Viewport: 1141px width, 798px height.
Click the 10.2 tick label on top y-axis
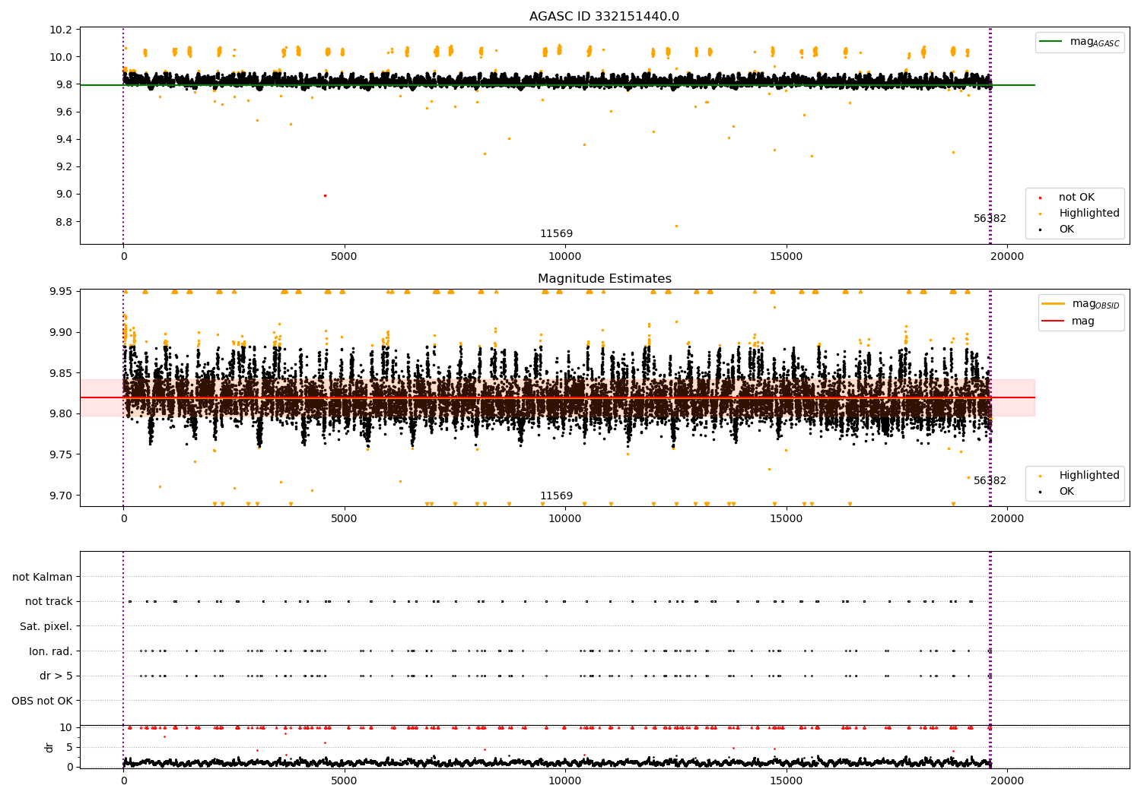tap(61, 30)
